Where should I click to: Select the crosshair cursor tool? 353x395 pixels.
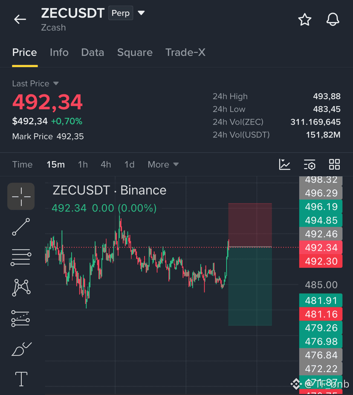pos(21,196)
